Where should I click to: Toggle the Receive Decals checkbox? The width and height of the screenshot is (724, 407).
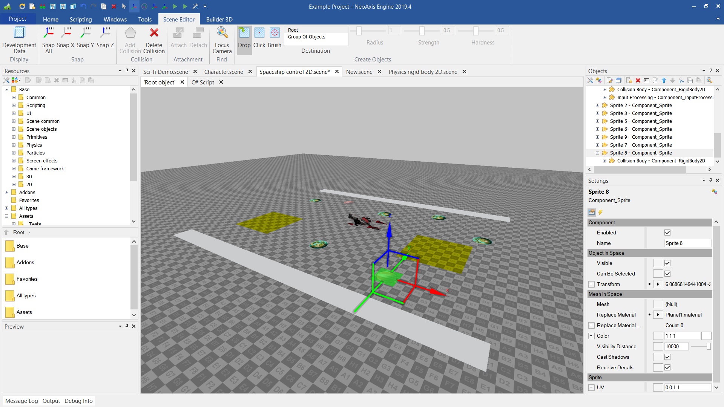667,368
